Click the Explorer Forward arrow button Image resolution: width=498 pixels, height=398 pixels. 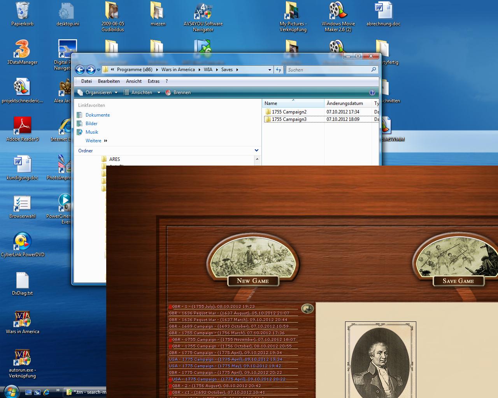pos(91,70)
